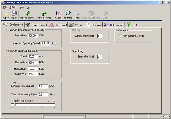Open the Help menu
The height and width of the screenshot is (119, 171).
click(29, 7)
